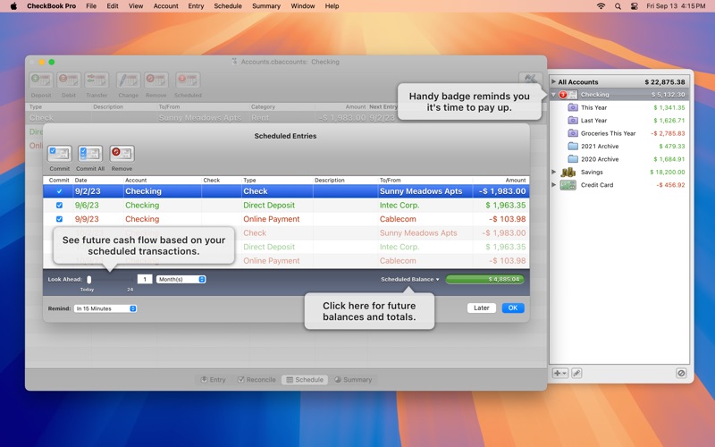Click the All Accounts total $ 22,875.38
This screenshot has width=715, height=447.
click(x=664, y=82)
